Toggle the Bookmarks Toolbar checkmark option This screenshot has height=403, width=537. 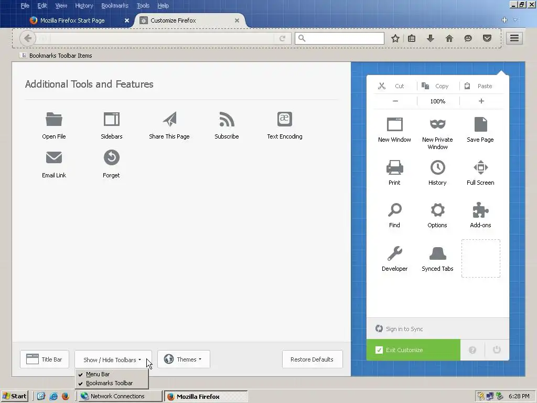112,383
